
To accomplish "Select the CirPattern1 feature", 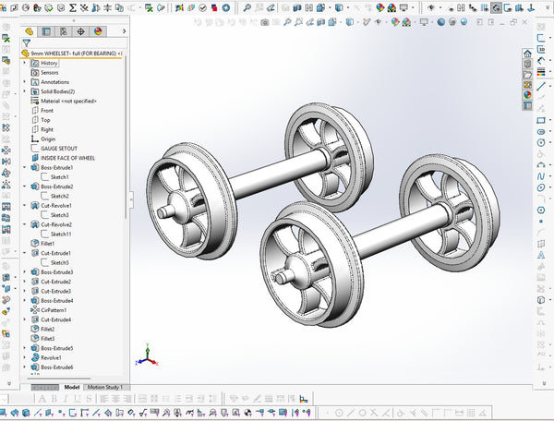I will click(55, 310).
